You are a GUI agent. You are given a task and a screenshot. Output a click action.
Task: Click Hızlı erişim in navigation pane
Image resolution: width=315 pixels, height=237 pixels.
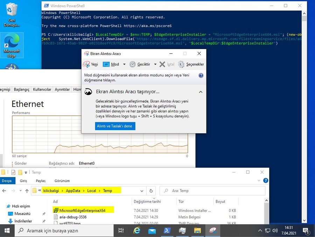(21, 206)
